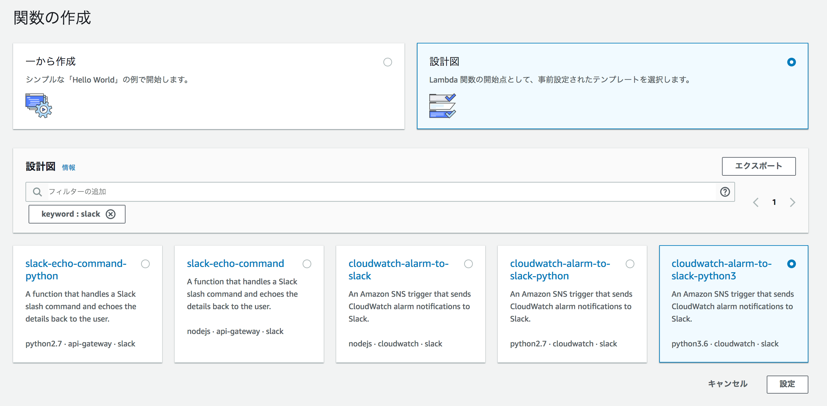The image size is (827, 406).
Task: Click the search magnifier icon in the filter bar
Action: click(x=37, y=192)
